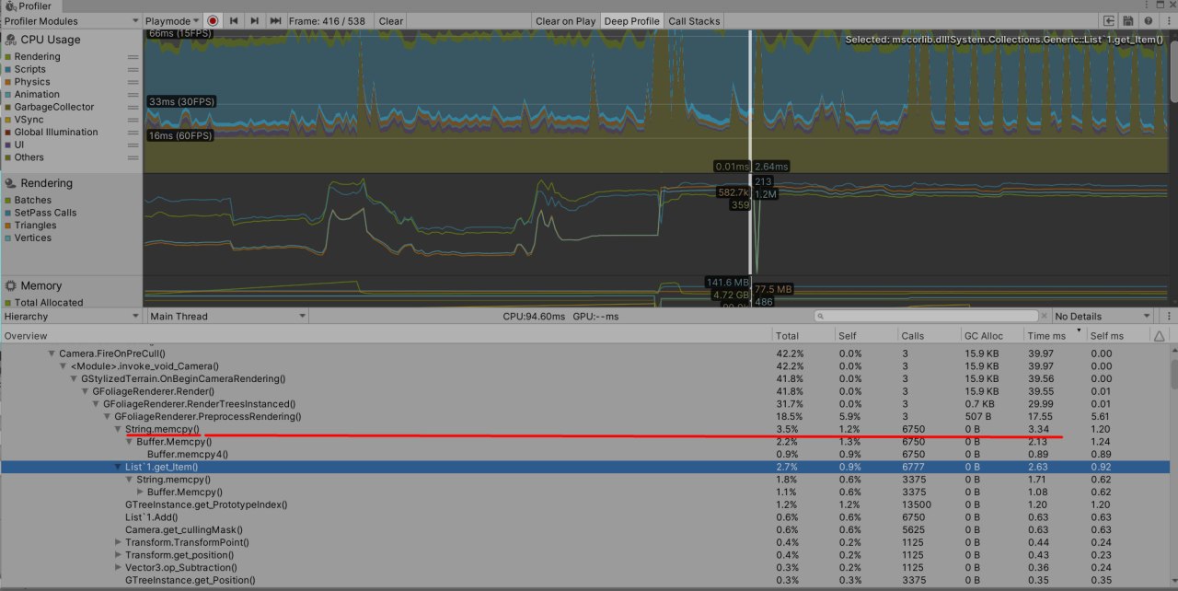Open the Hierarchy view dropdown
Image resolution: width=1178 pixels, height=591 pixels.
coord(71,317)
